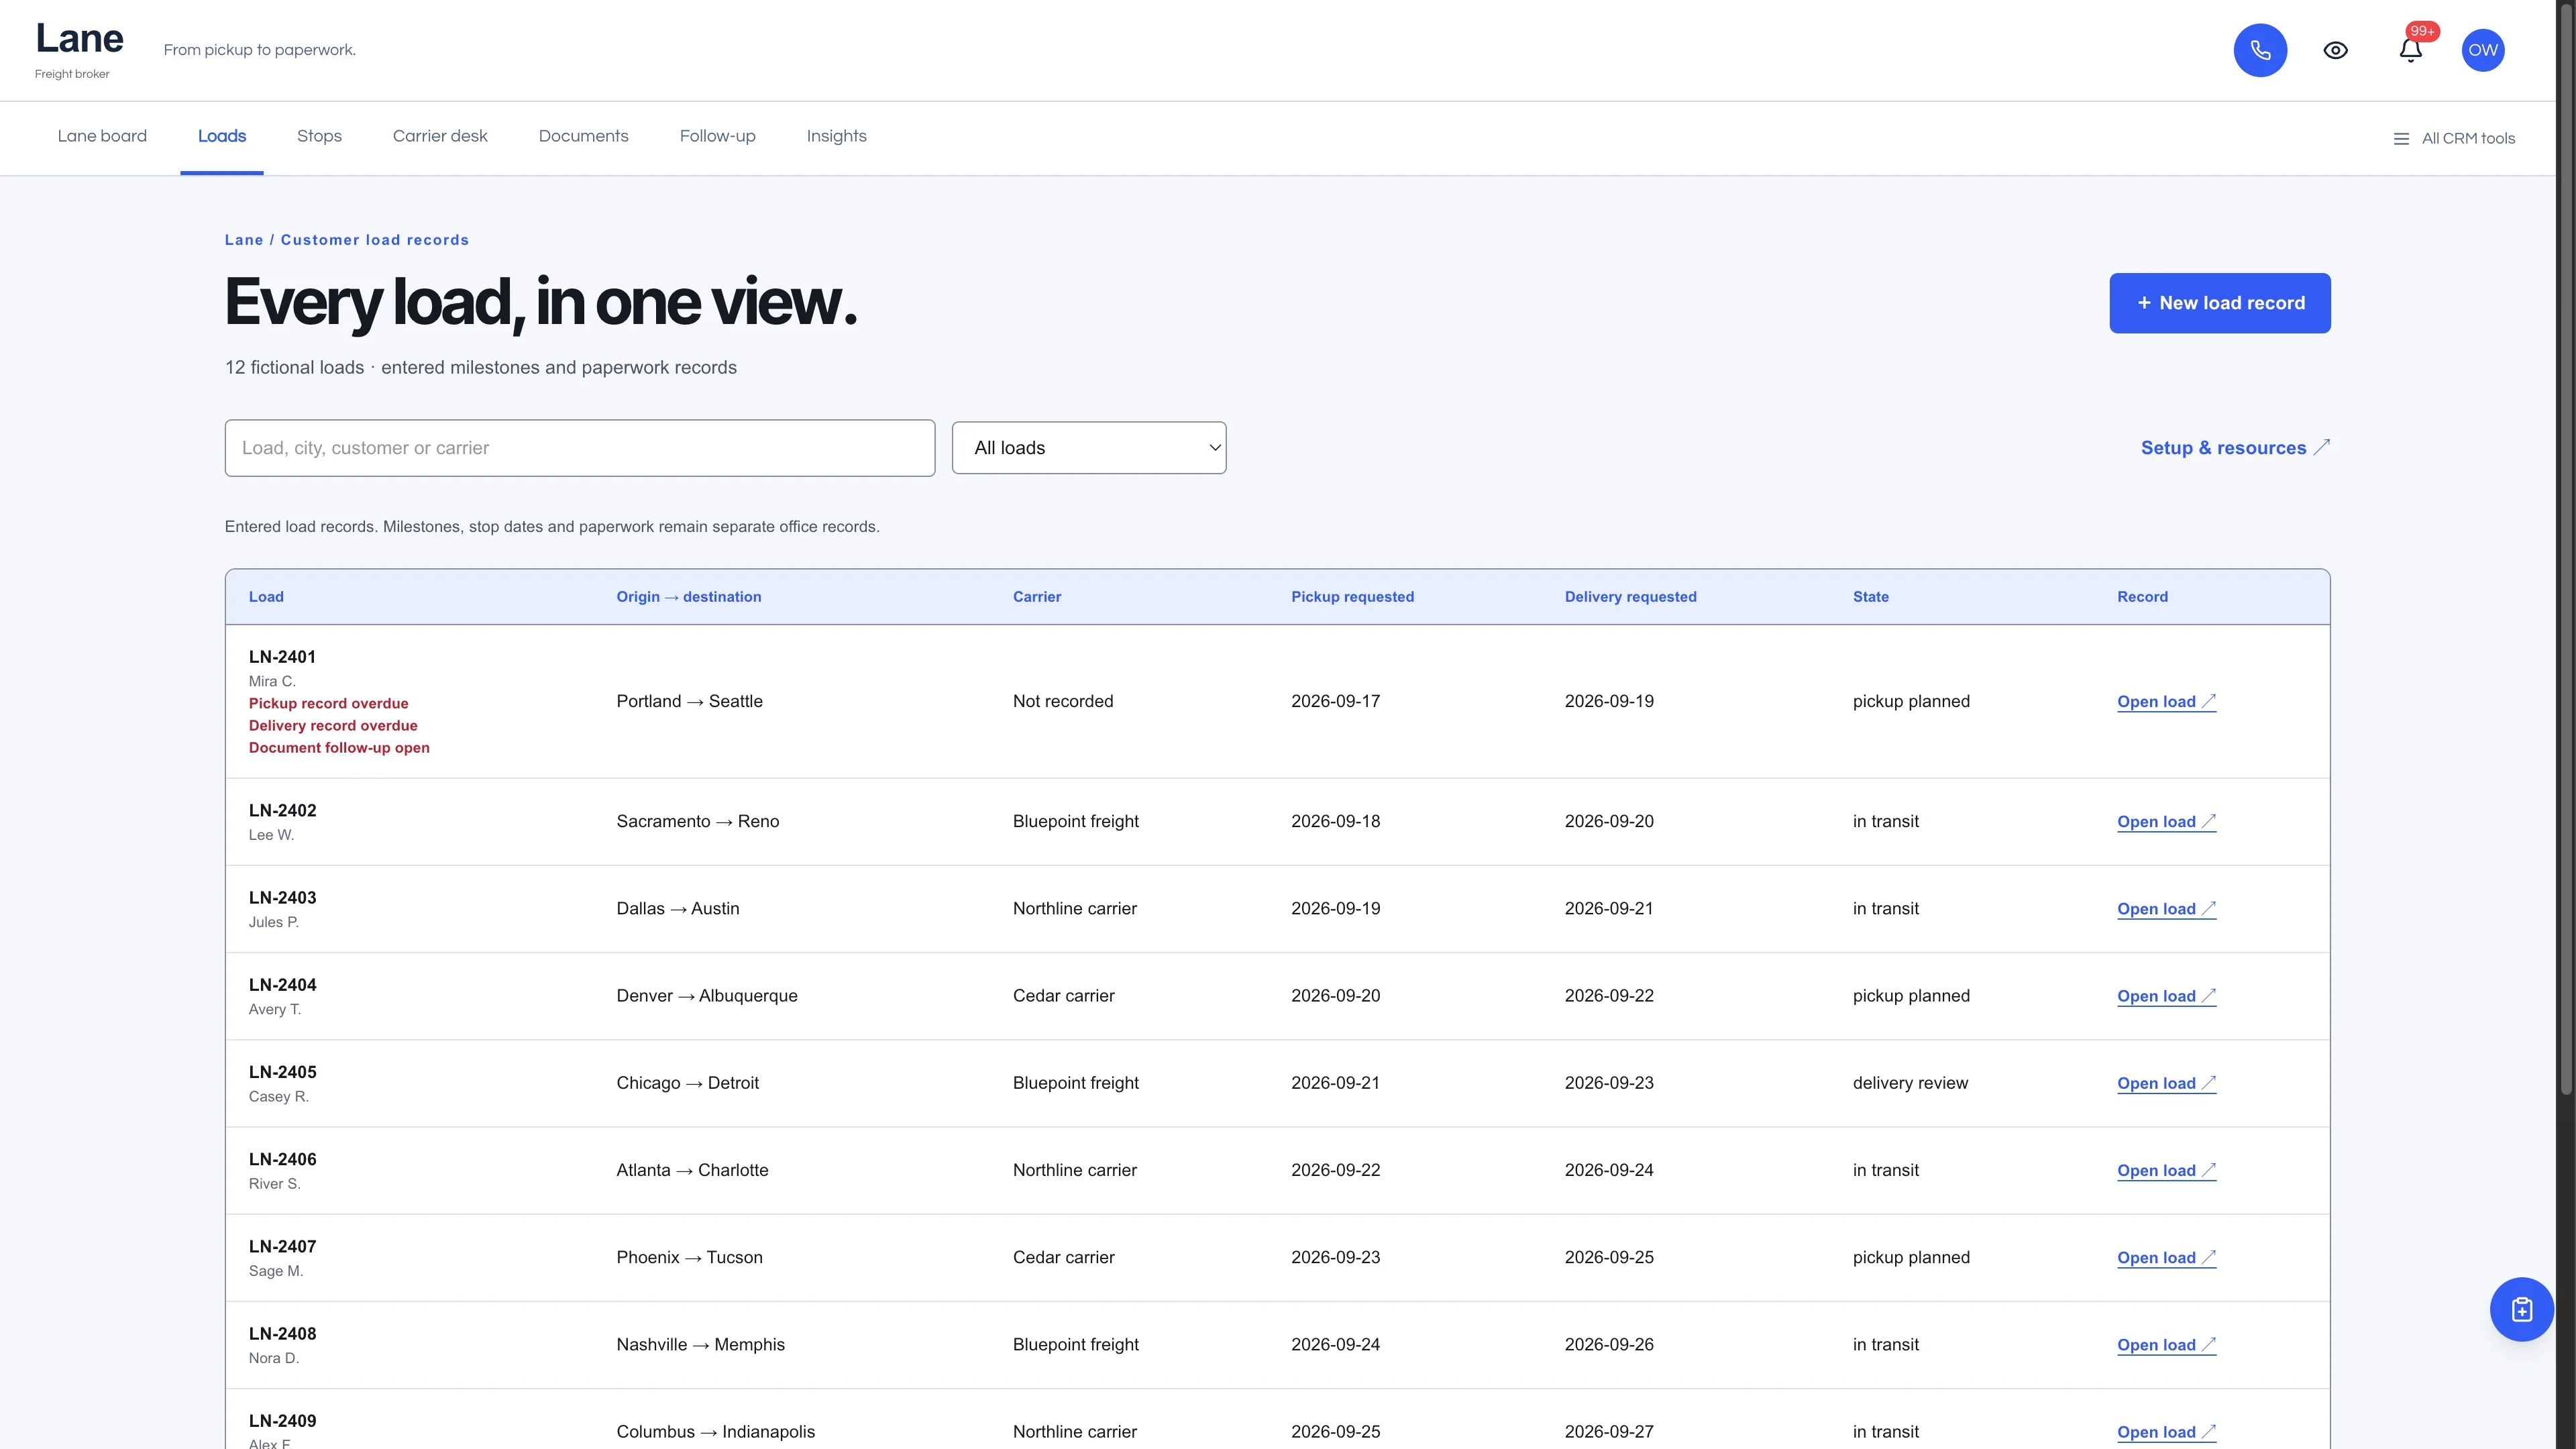Viewport: 2576px width, 1449px height.
Task: Open load LN-2401 record link
Action: [x=2166, y=702]
